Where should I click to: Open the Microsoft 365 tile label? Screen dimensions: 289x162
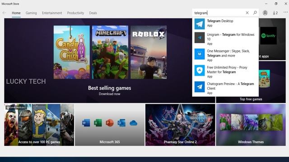(110, 142)
